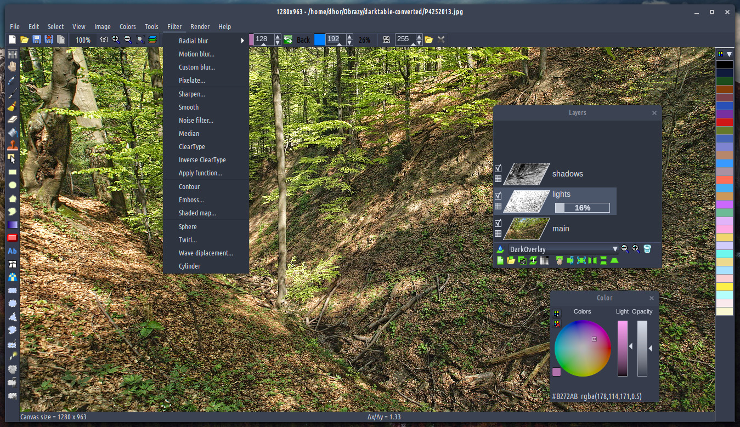Select the Polygon shape tool
The width and height of the screenshot is (740, 427).
point(12,198)
